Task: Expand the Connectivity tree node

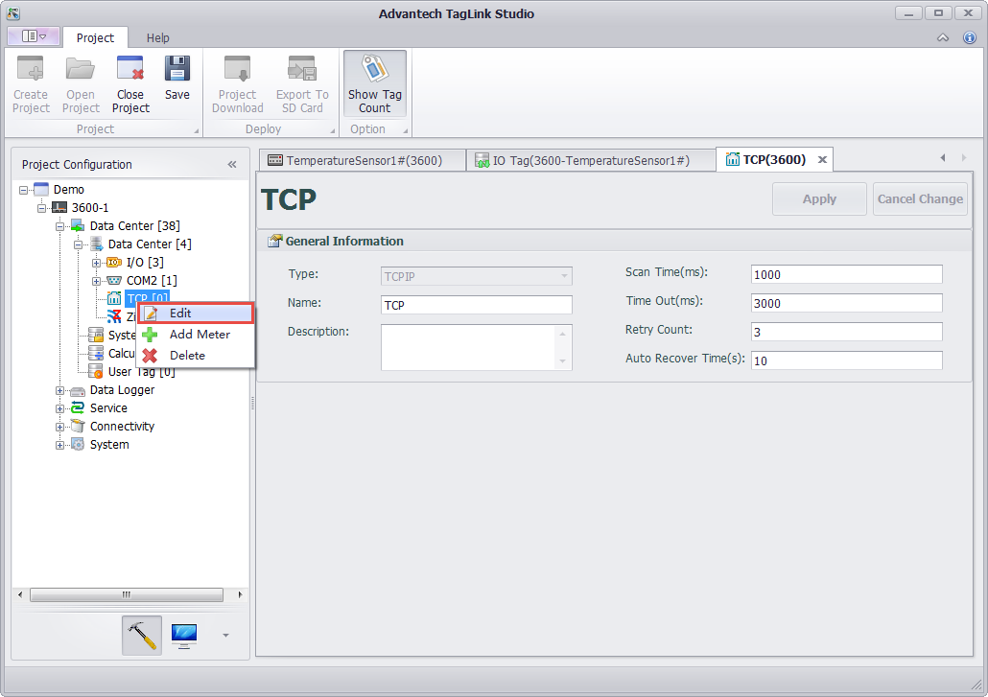Action: pyautogui.click(x=60, y=427)
